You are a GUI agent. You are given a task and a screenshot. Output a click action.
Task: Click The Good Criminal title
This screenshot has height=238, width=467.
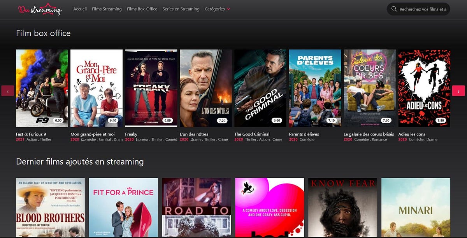click(252, 134)
